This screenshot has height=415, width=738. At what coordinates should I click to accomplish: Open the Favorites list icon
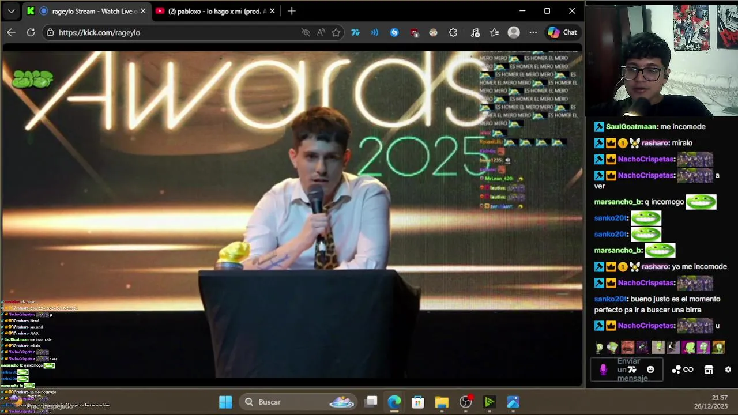(x=494, y=33)
